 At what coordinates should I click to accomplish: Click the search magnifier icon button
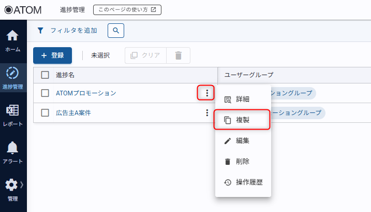coord(116,31)
